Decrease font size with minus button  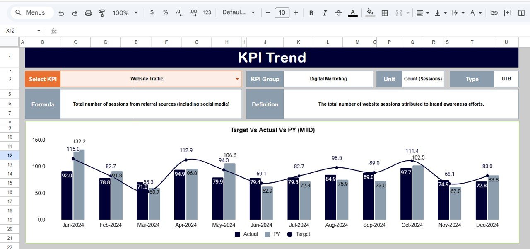268,13
